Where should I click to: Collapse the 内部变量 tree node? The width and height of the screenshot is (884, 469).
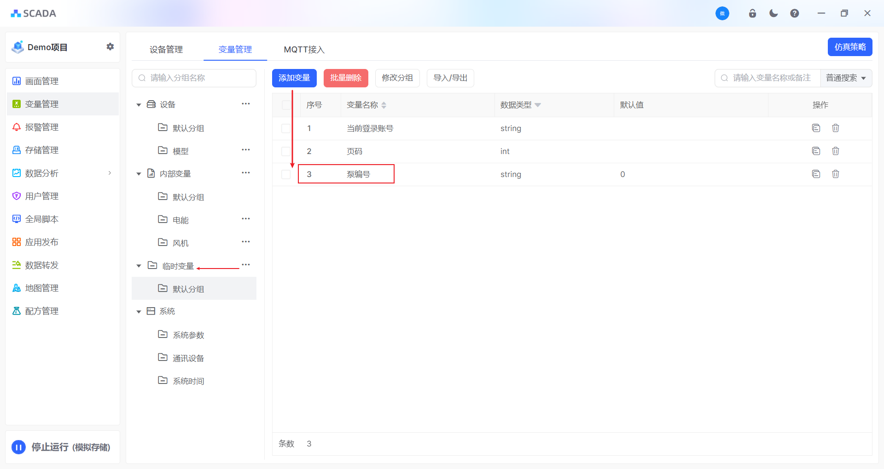(139, 174)
